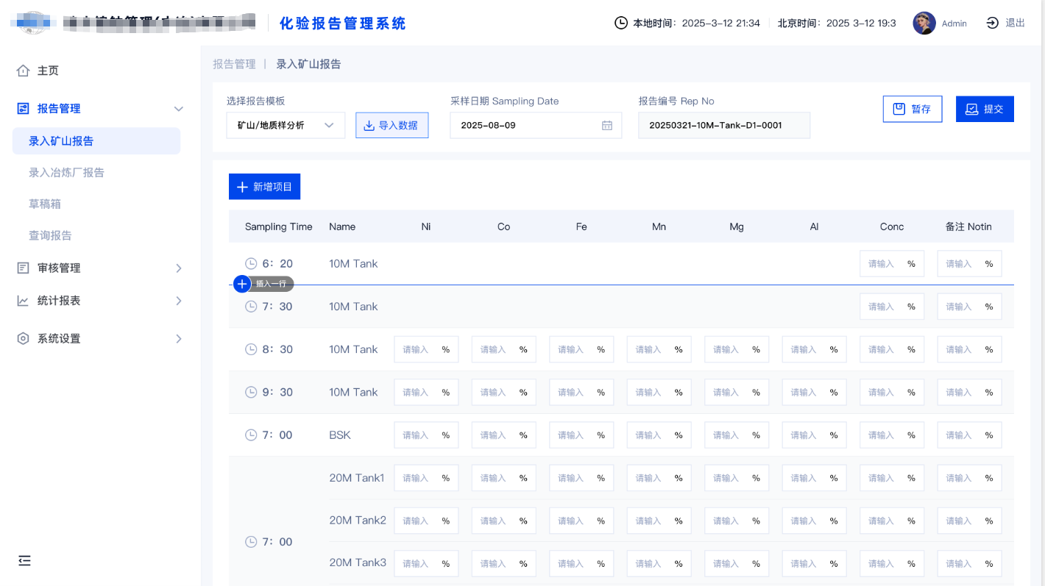Open 录入冶炼厂报告 in the sidebar
The width and height of the screenshot is (1045, 586).
[66, 173]
